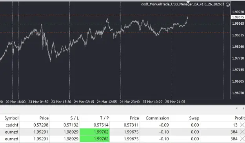Click the 20 Mar 18:00 time axis label
The width and height of the screenshot is (245, 143).
pyautogui.click(x=15, y=102)
